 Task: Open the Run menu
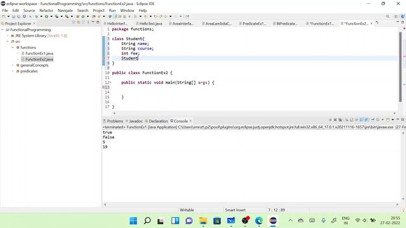click(x=112, y=10)
